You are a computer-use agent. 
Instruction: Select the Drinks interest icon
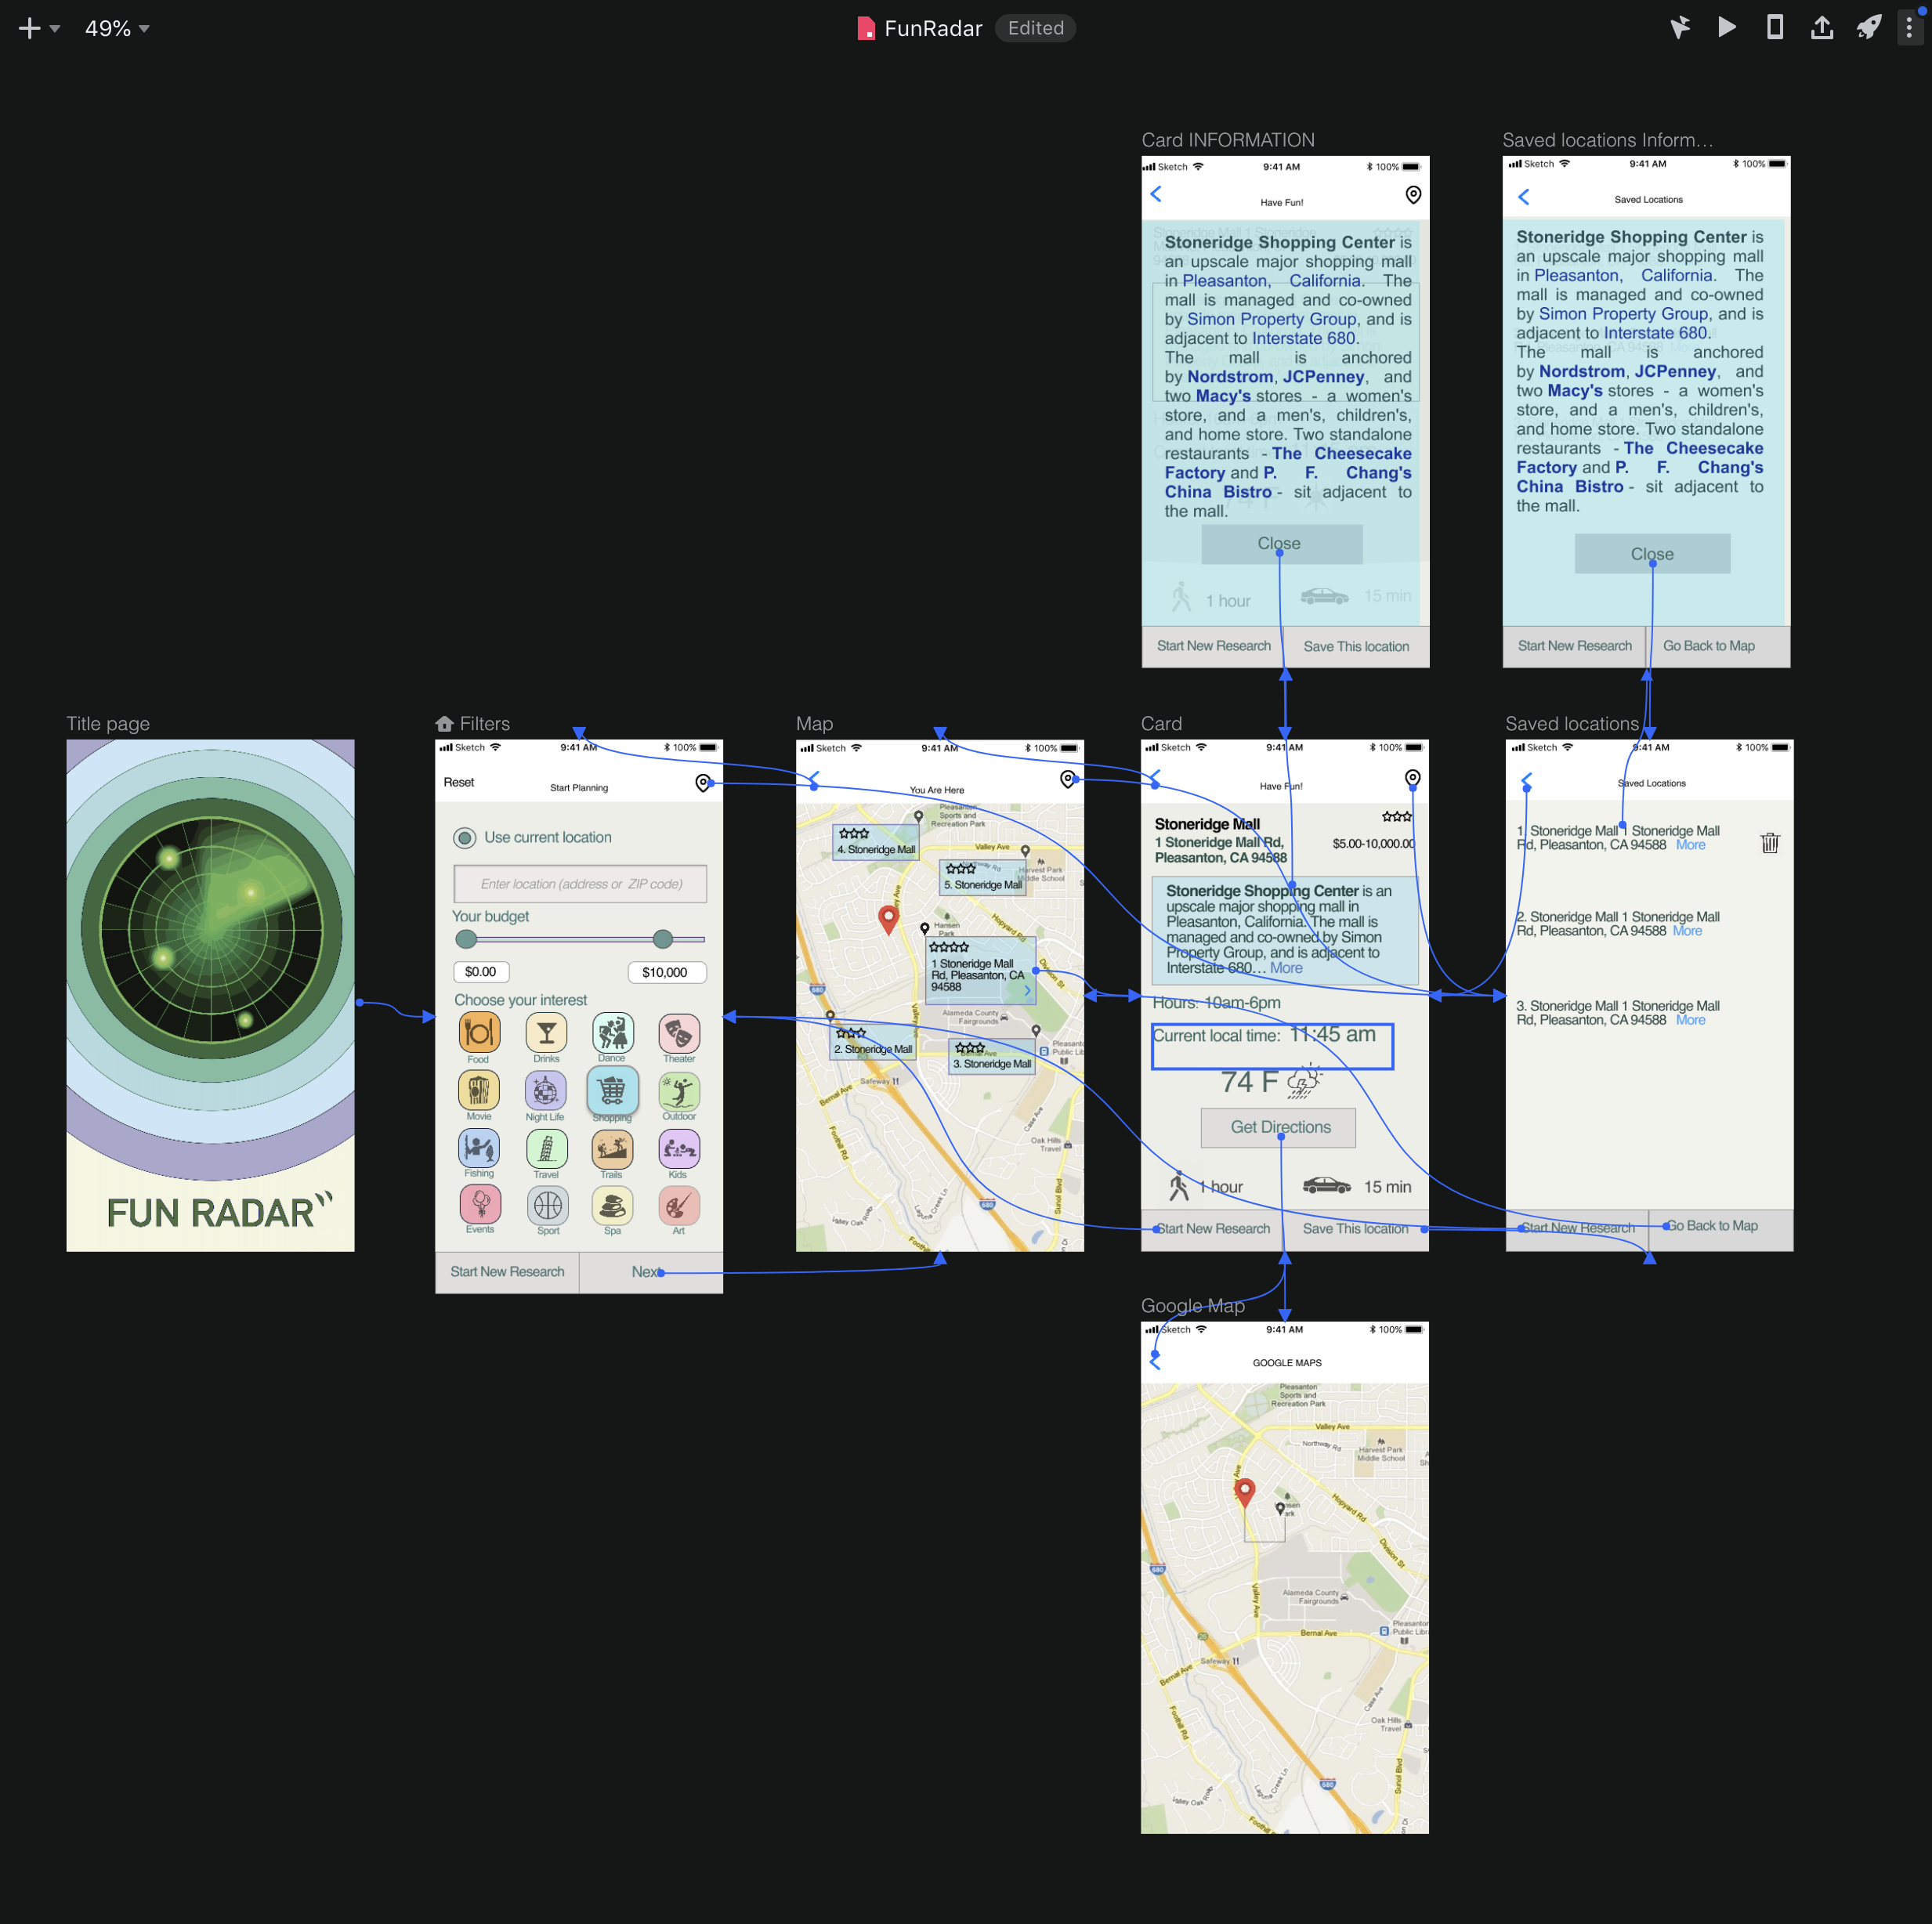coord(546,1032)
